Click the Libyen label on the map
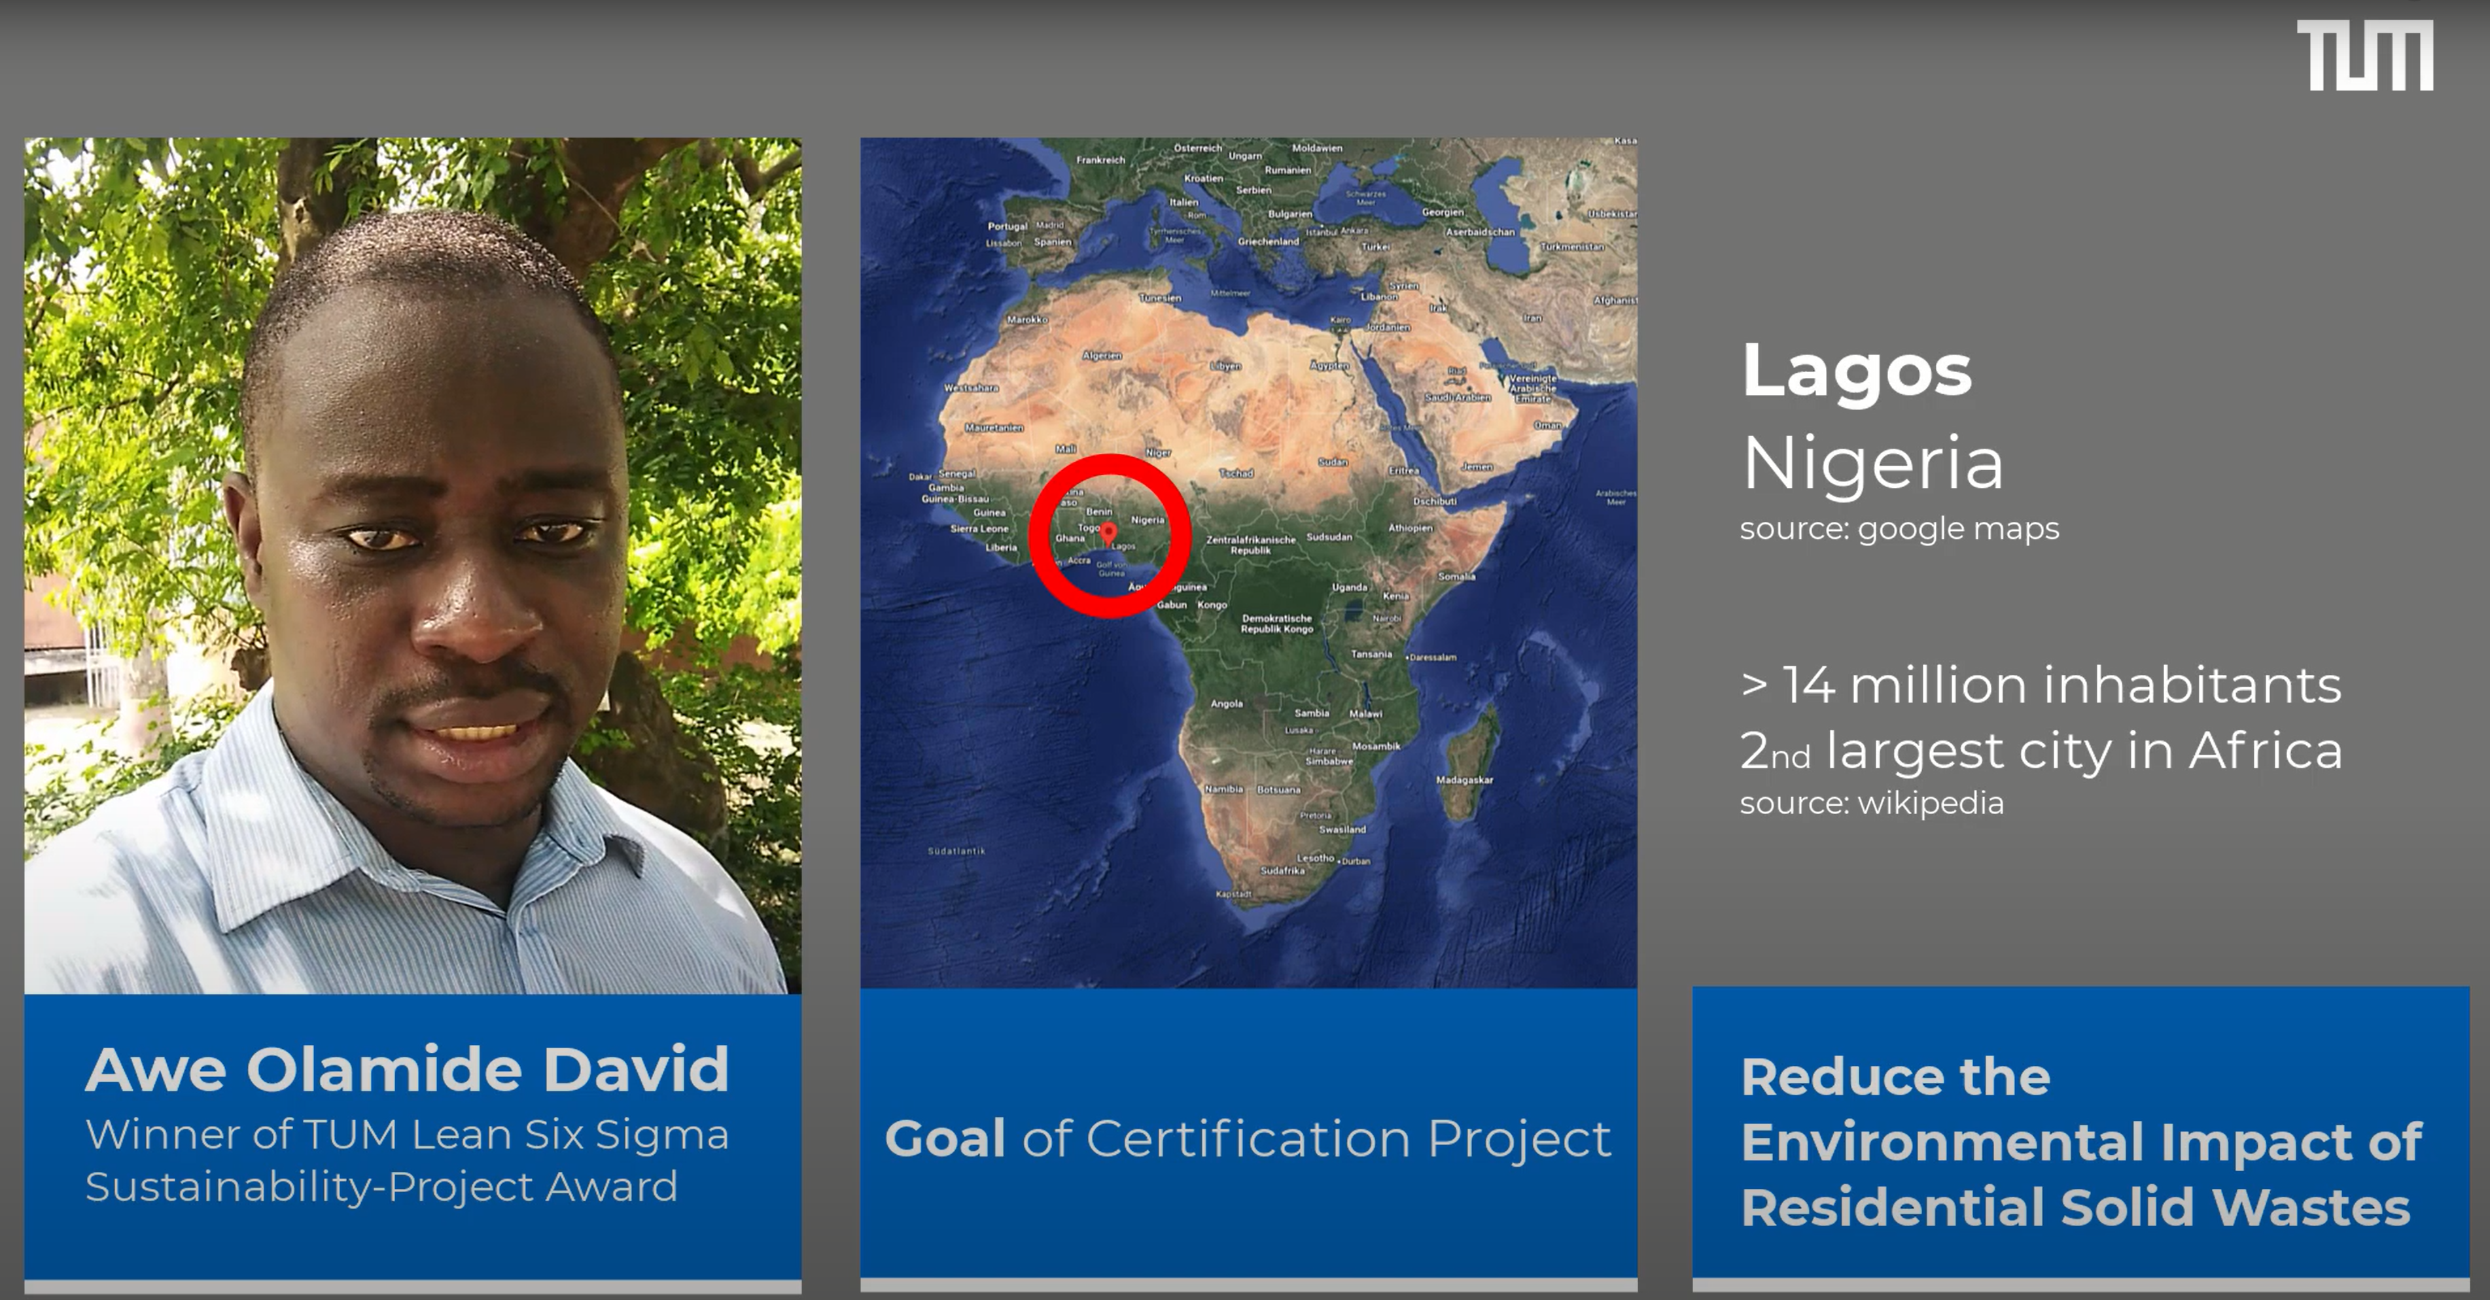The height and width of the screenshot is (1300, 2490). [x=1225, y=366]
